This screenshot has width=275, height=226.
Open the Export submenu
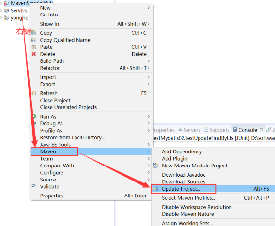pyautogui.click(x=149, y=84)
